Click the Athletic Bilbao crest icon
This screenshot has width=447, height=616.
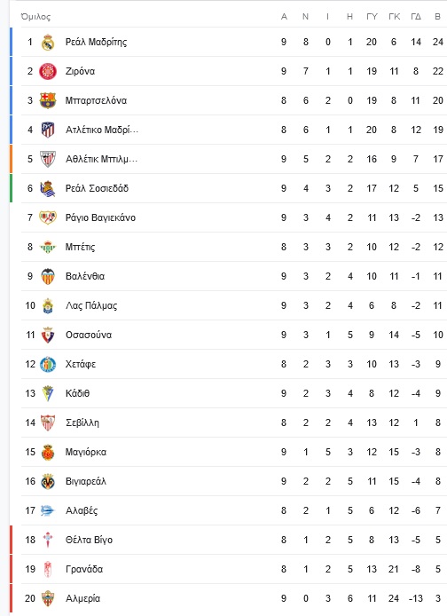click(x=48, y=159)
